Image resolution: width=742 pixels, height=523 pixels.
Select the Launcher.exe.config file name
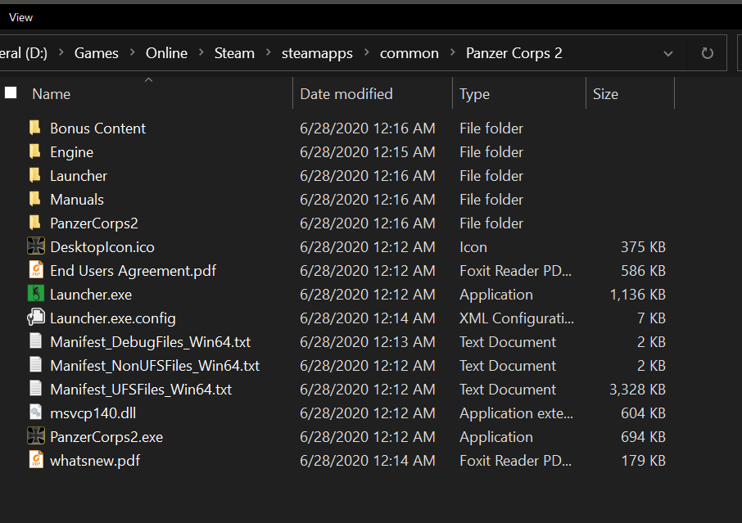click(x=113, y=318)
